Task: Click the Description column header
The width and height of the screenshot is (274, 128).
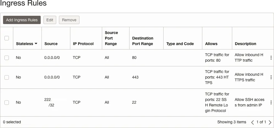Action: 245,44
